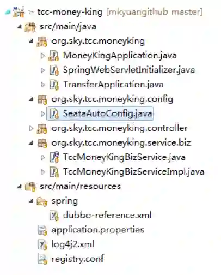Click the tcc-money-king project icon

point(19,12)
